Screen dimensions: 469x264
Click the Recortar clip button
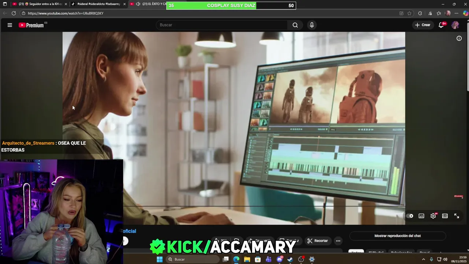point(317,241)
